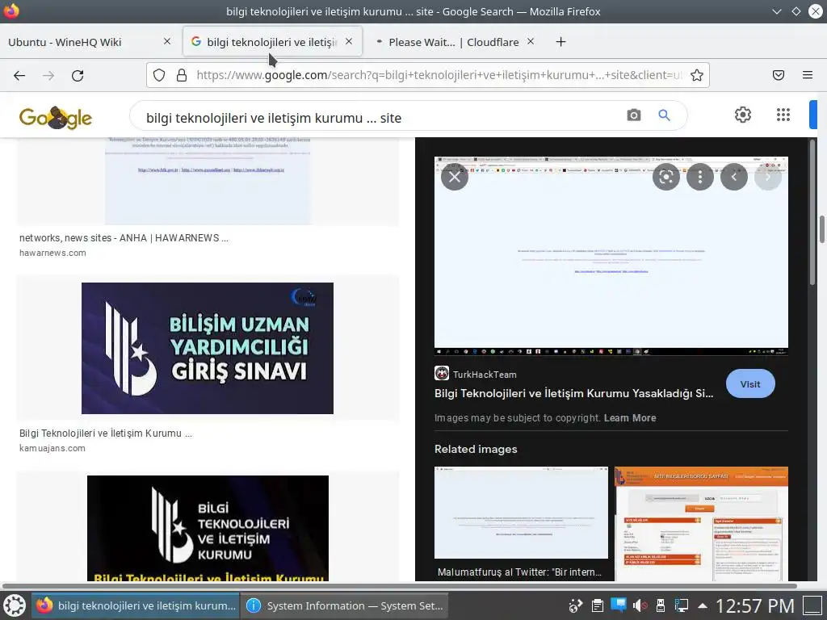827x620 pixels.
Task: Open networks, news sites ANHA caption
Action: 124,238
